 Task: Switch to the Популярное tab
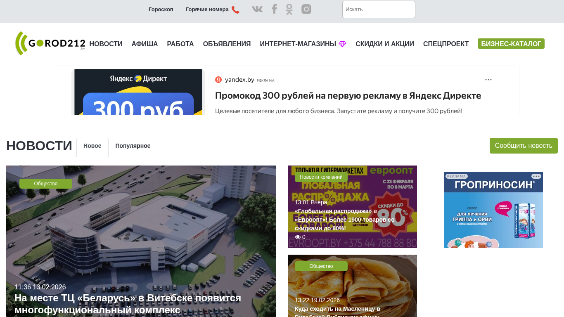(133, 146)
